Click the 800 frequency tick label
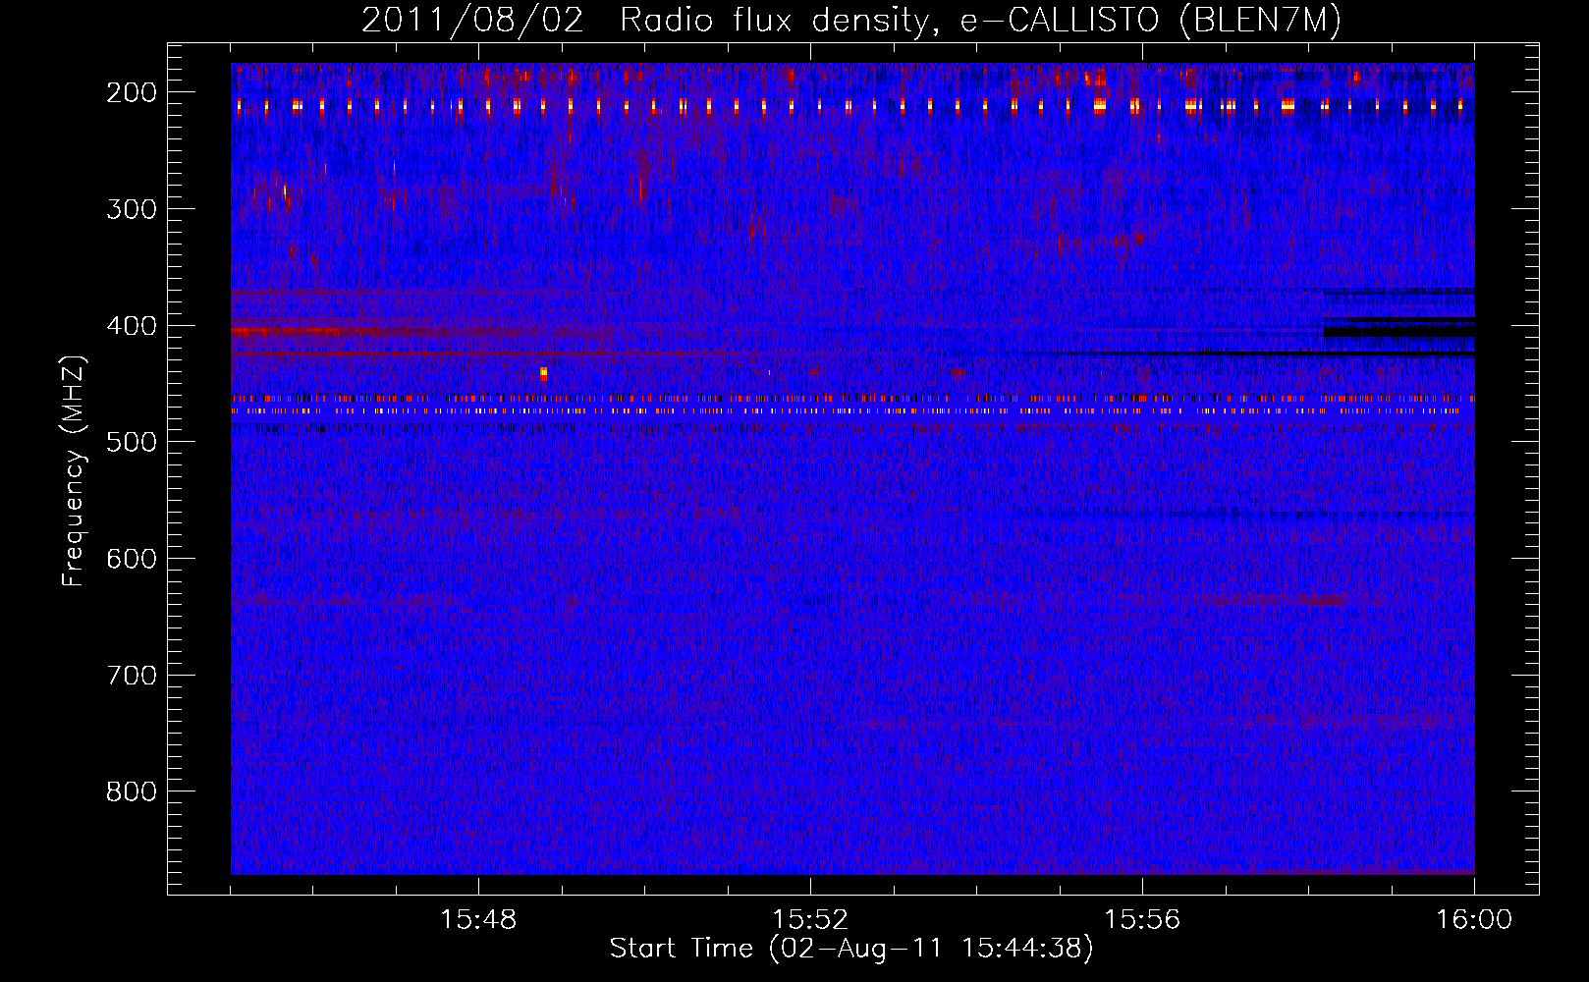 pos(132,791)
